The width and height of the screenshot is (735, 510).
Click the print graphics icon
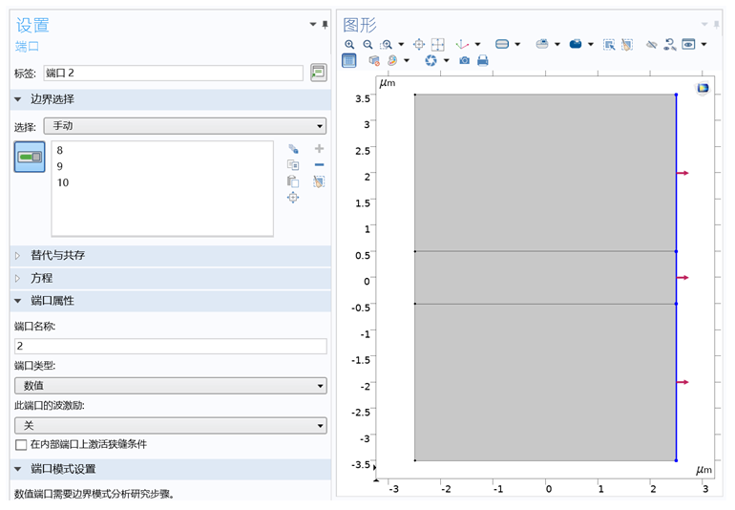point(483,60)
